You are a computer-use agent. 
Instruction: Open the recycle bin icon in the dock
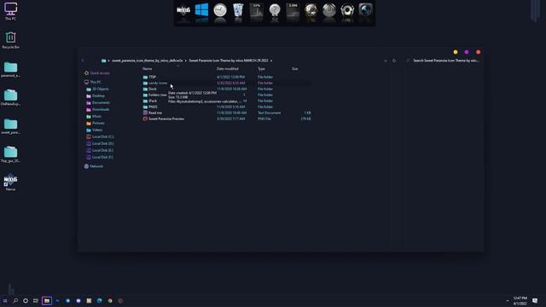tap(238, 10)
